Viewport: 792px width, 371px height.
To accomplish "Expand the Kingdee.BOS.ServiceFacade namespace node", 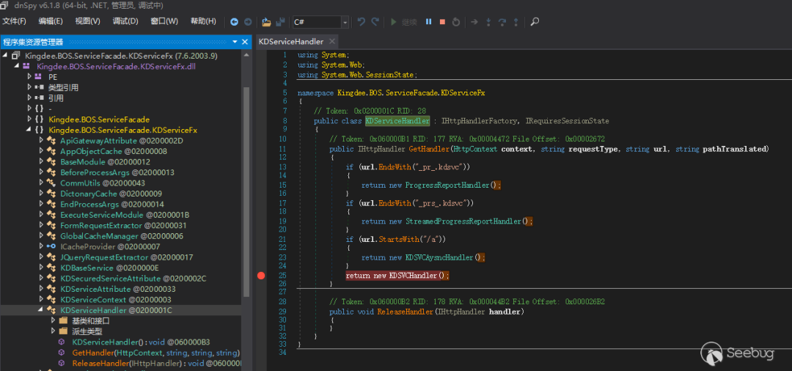I will click(29, 119).
